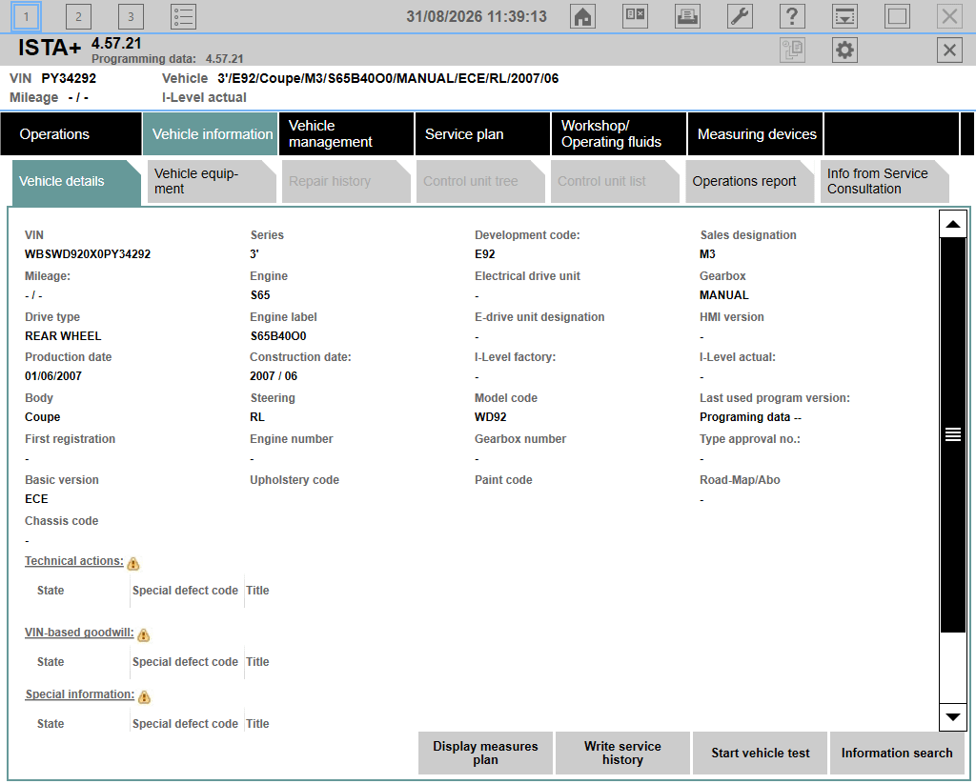Switch to session 1 button
This screenshot has height=784, width=976.
(x=26, y=17)
